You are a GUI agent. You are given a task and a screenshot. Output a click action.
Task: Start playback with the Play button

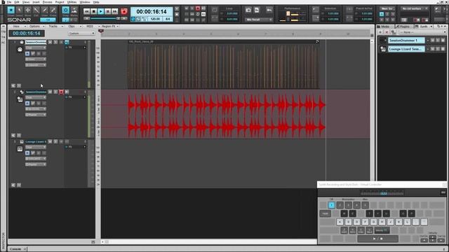click(x=100, y=11)
